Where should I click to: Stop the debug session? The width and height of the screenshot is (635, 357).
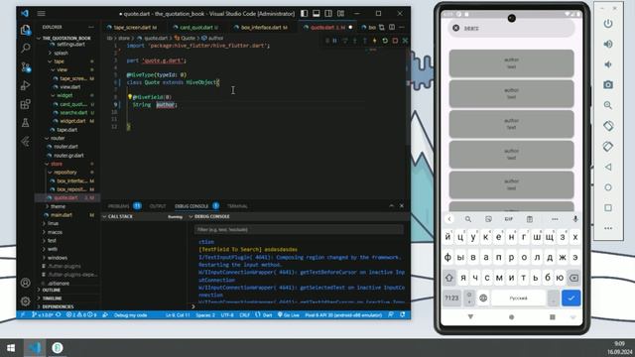tap(395, 41)
